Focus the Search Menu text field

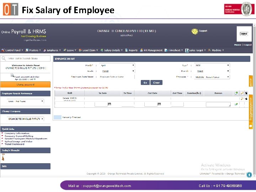coord(25,58)
